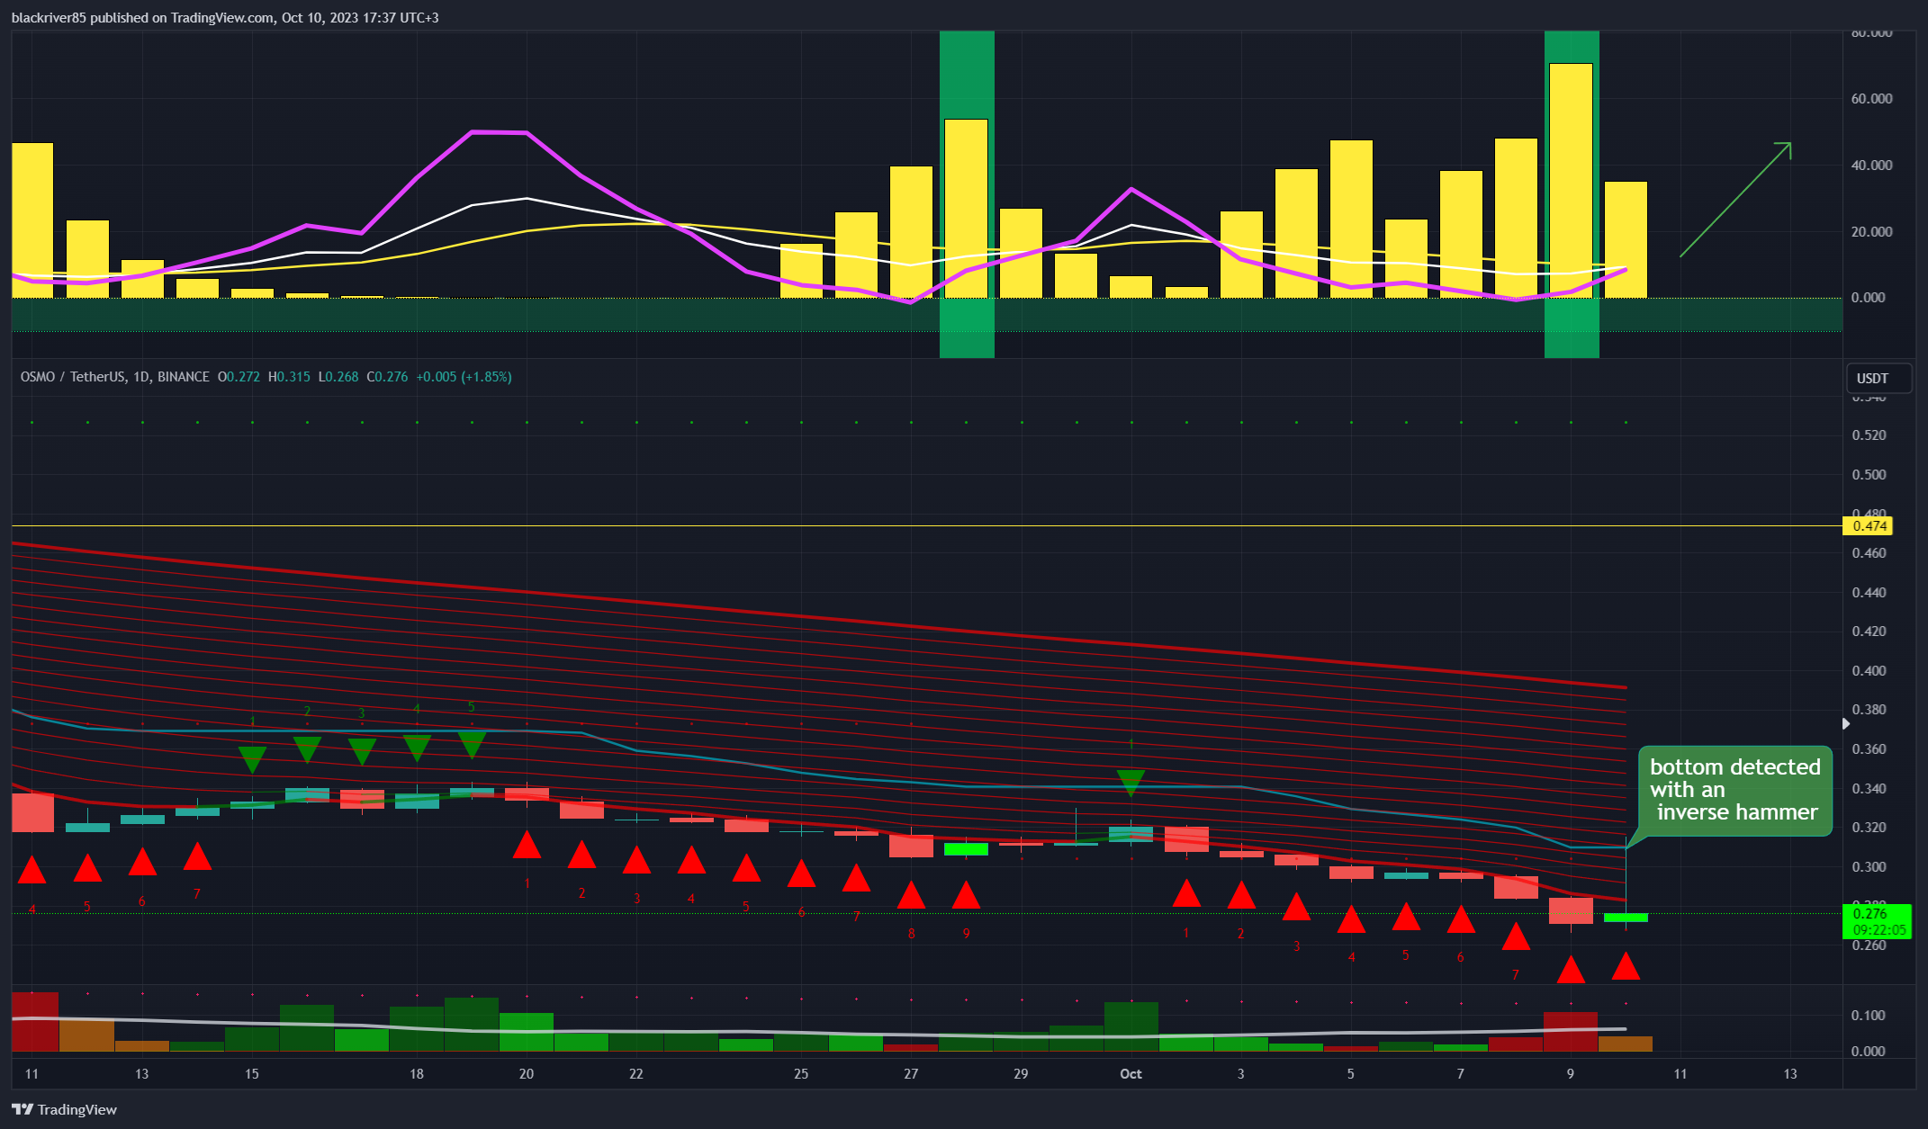This screenshot has width=1928, height=1129.
Task: Click the 0.420 price axis label
Action: 1869,632
